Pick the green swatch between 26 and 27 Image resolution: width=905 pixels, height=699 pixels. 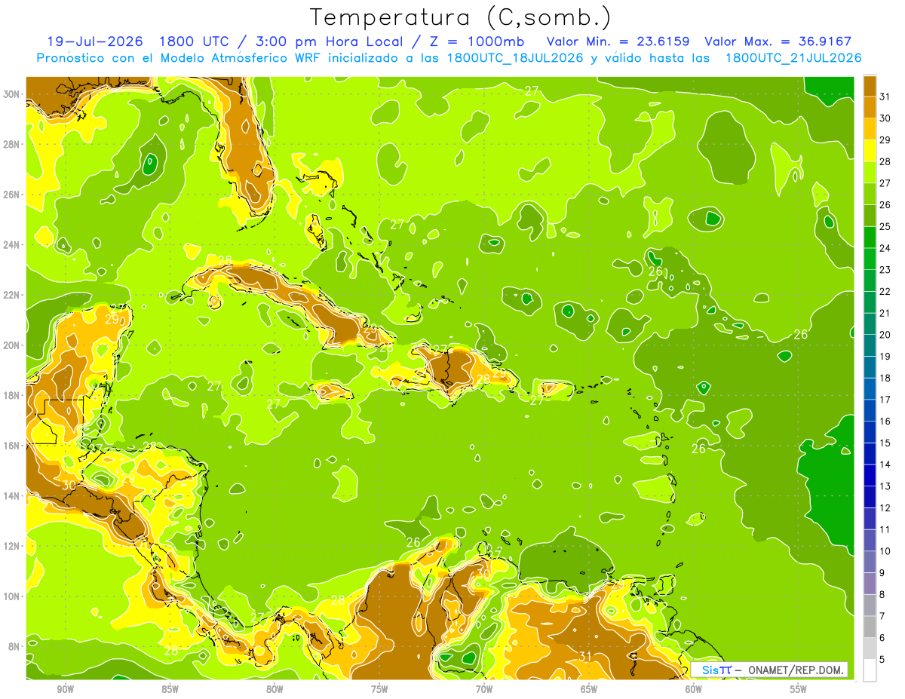click(x=870, y=194)
